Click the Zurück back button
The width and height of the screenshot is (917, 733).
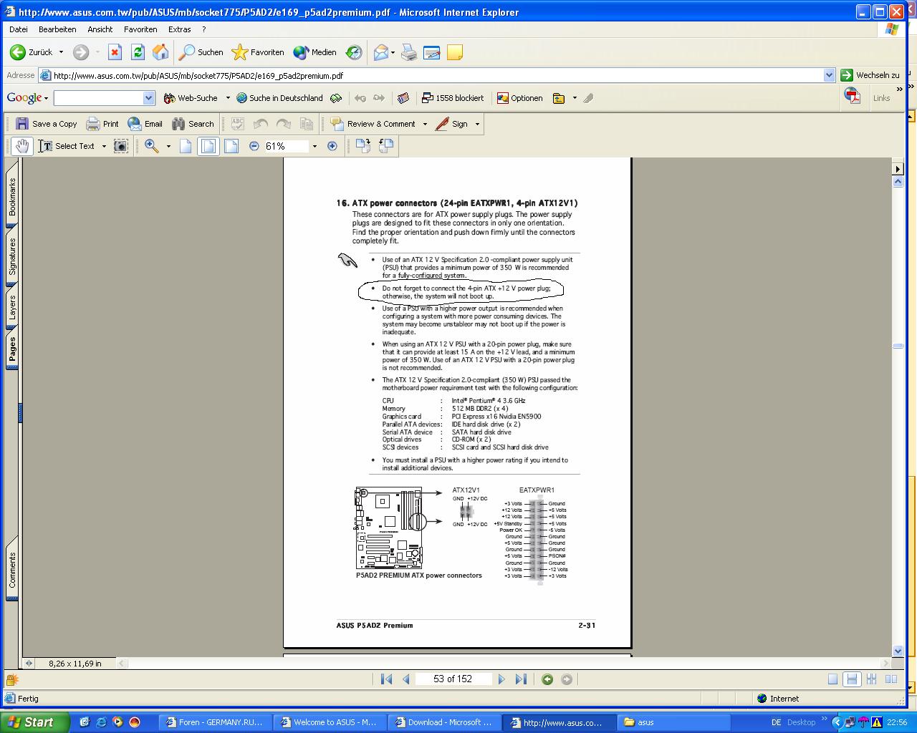tap(32, 52)
